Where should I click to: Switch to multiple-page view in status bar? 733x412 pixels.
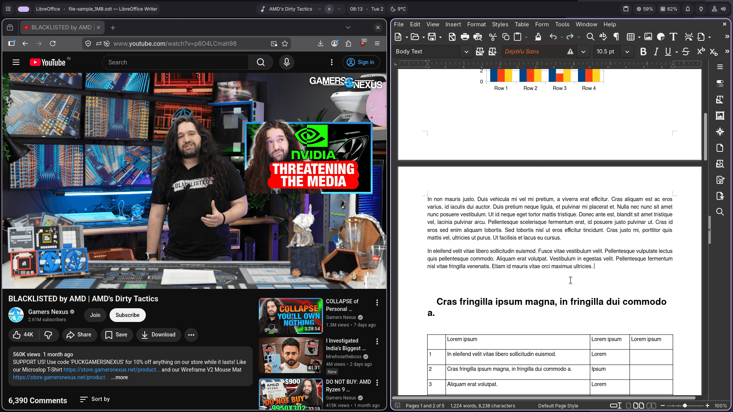click(x=639, y=406)
